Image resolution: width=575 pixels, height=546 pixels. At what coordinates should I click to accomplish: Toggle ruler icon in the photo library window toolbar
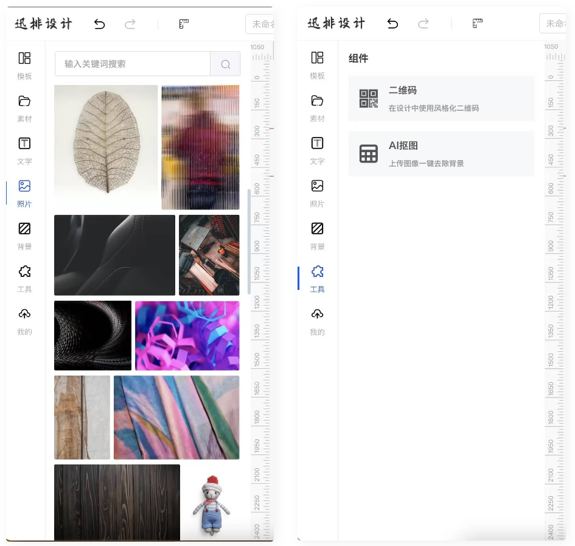184,24
